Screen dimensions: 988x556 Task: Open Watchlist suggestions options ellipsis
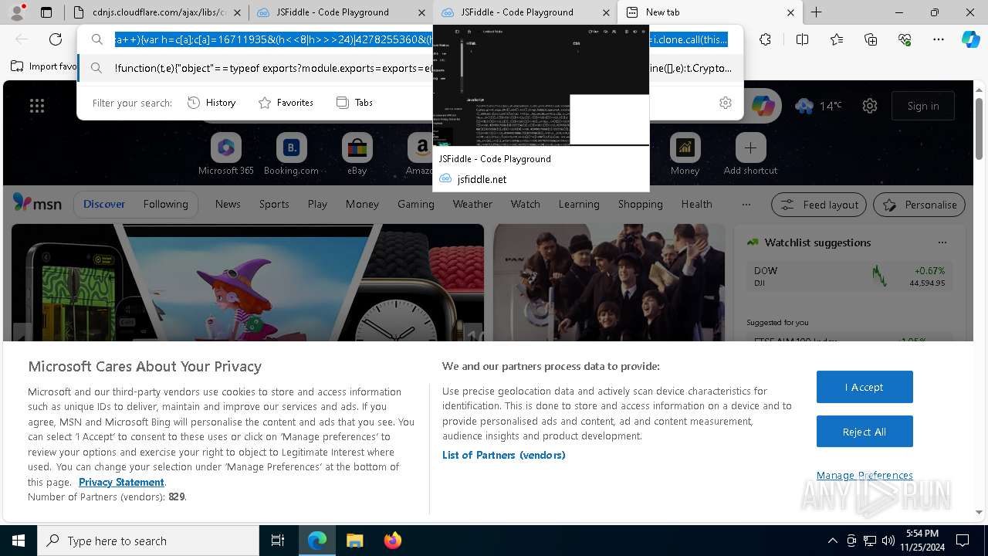pyautogui.click(x=942, y=242)
